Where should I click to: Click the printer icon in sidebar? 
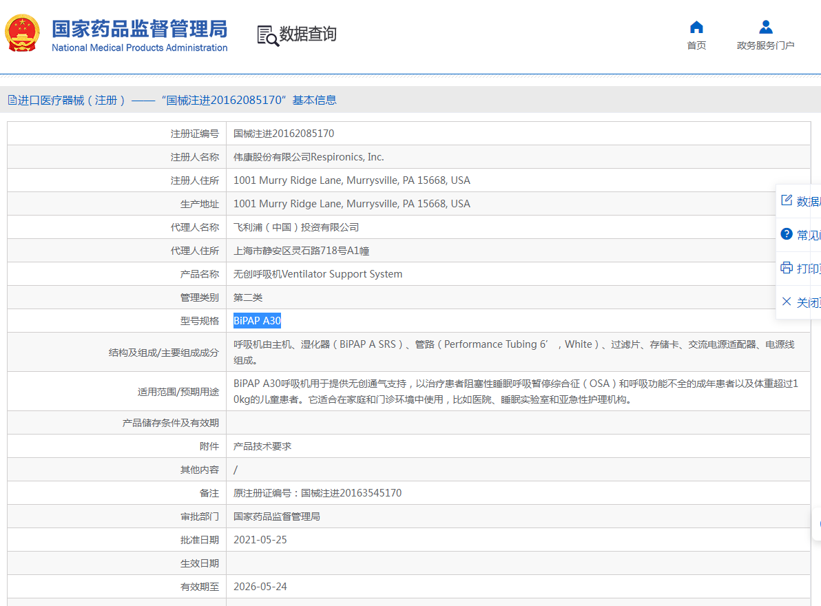787,268
